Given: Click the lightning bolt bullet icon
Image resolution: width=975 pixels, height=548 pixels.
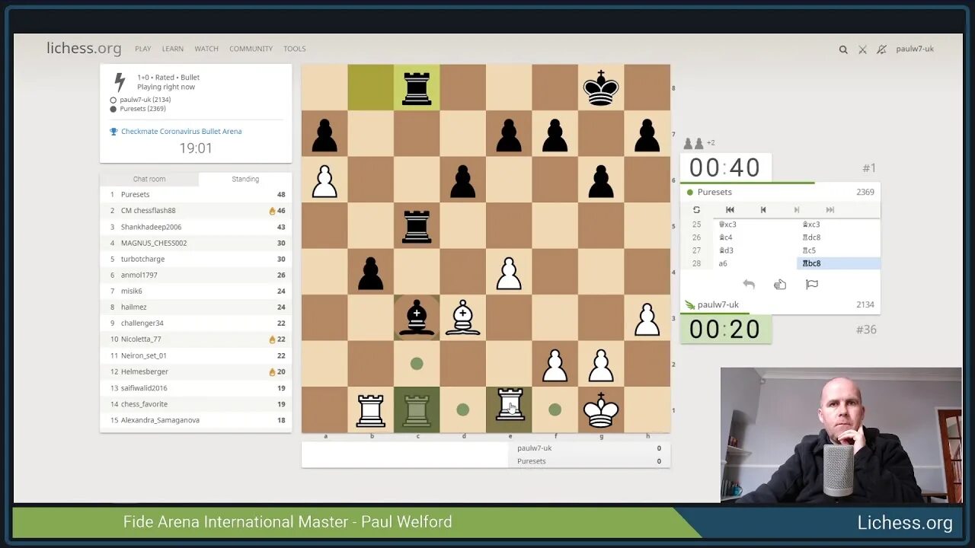Looking at the screenshot, I should coord(119,82).
